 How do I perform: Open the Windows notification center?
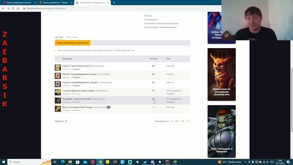tap(288, 162)
